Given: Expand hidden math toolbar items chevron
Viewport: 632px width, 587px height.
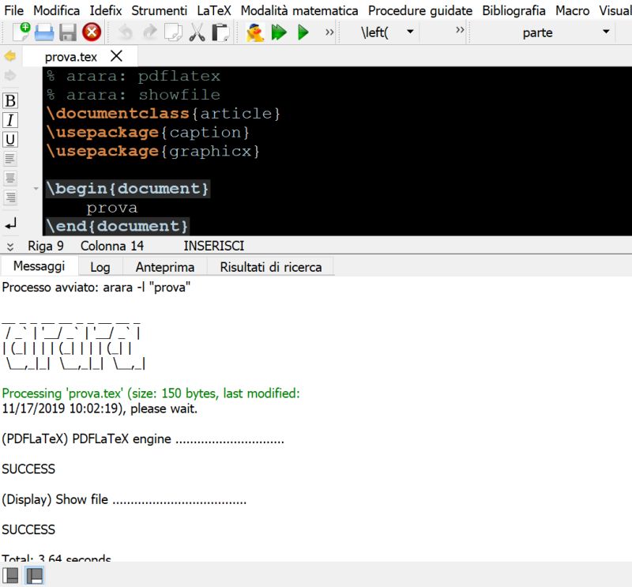Looking at the screenshot, I should 460,30.
